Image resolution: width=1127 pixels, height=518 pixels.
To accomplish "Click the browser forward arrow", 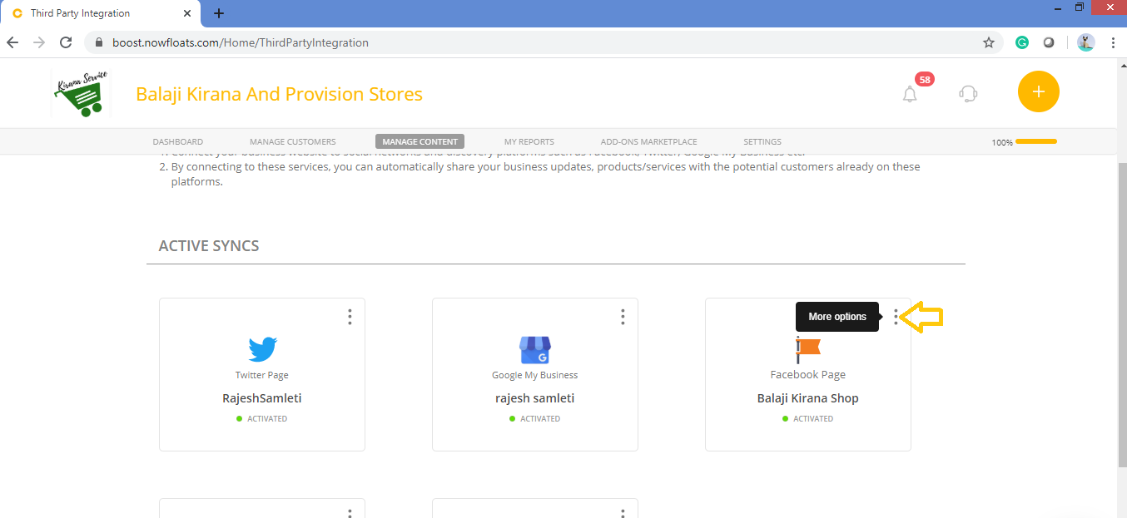I will (39, 42).
